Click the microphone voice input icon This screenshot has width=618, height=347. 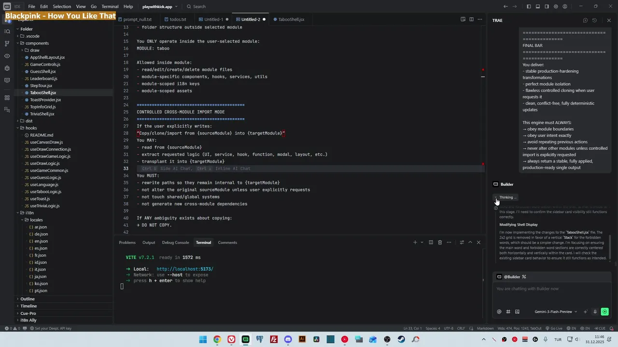click(595, 312)
